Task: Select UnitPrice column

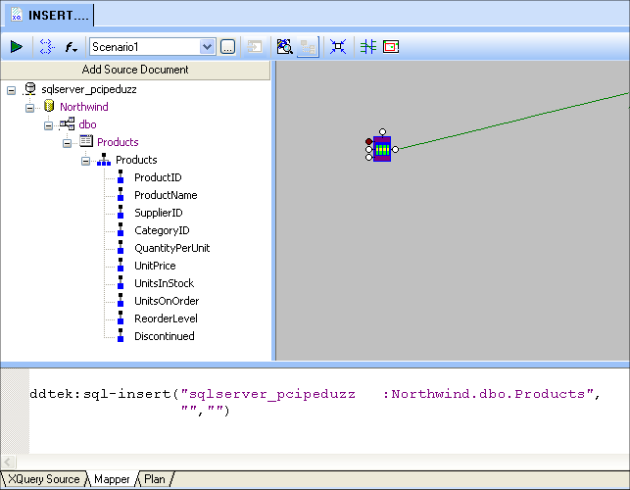Action: tap(155, 267)
